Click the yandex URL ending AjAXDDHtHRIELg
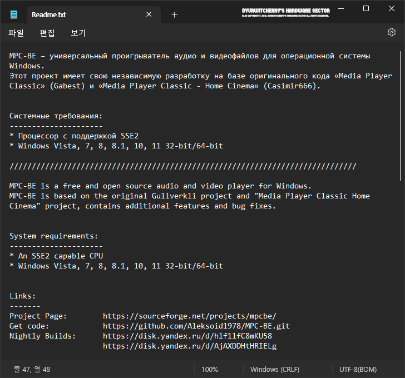The width and height of the screenshot is (405, 378). tap(190, 346)
